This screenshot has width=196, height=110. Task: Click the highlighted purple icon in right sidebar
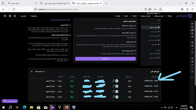(x=192, y=30)
